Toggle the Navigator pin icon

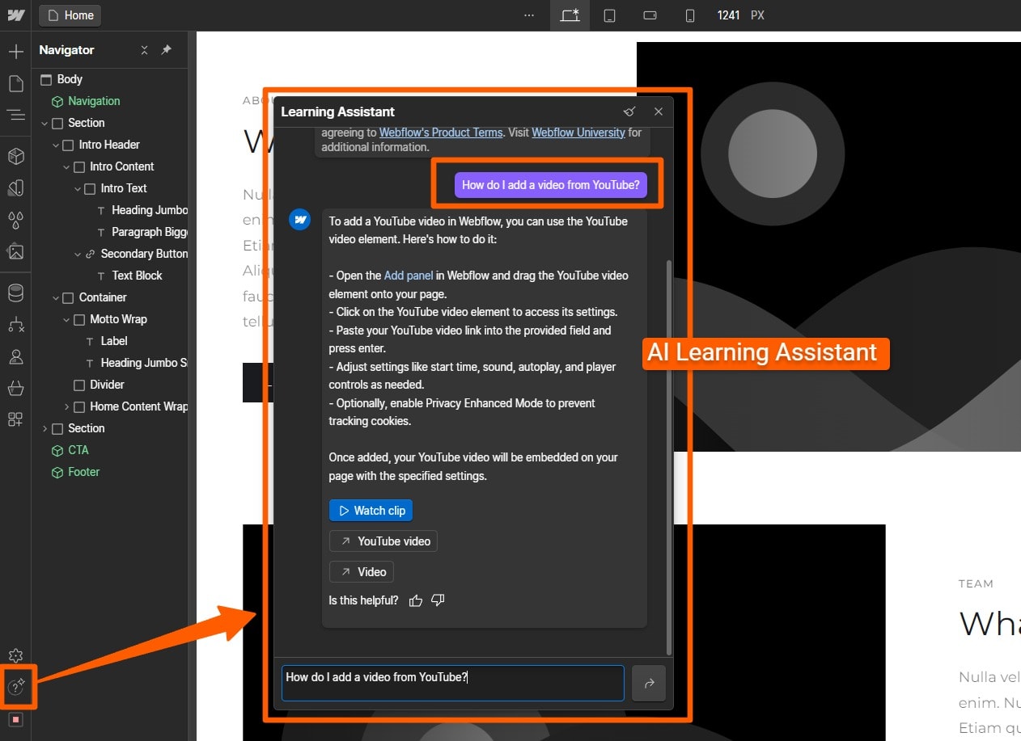pyautogui.click(x=166, y=50)
